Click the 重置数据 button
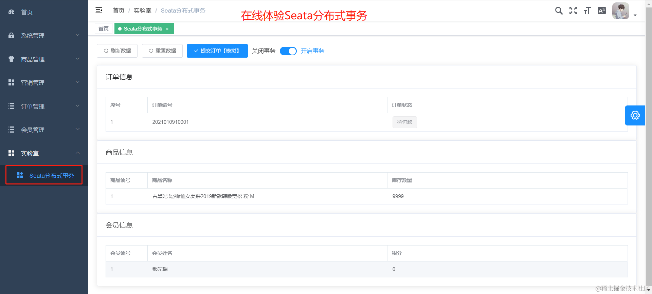The width and height of the screenshot is (652, 294). [x=162, y=51]
